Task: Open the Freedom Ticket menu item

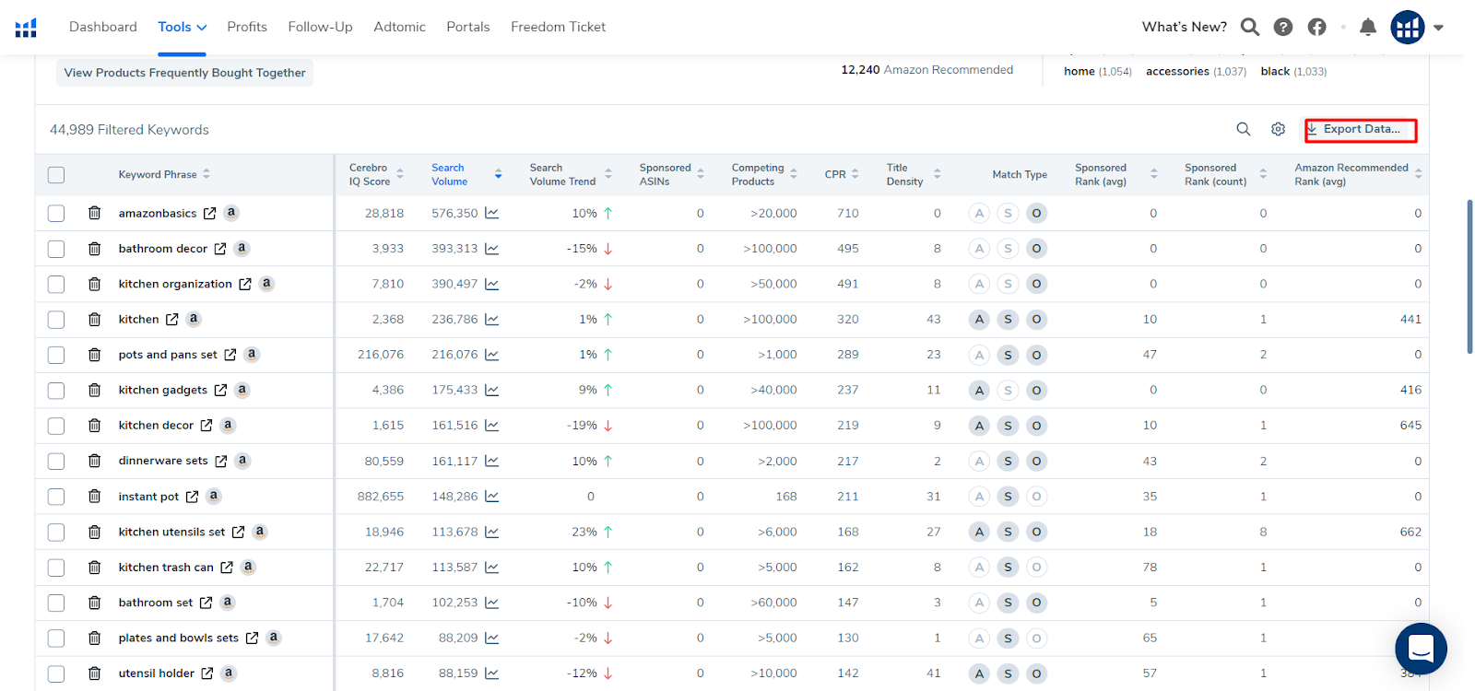Action: (558, 28)
